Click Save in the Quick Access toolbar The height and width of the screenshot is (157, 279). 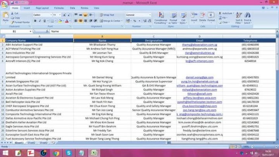(12, 2)
